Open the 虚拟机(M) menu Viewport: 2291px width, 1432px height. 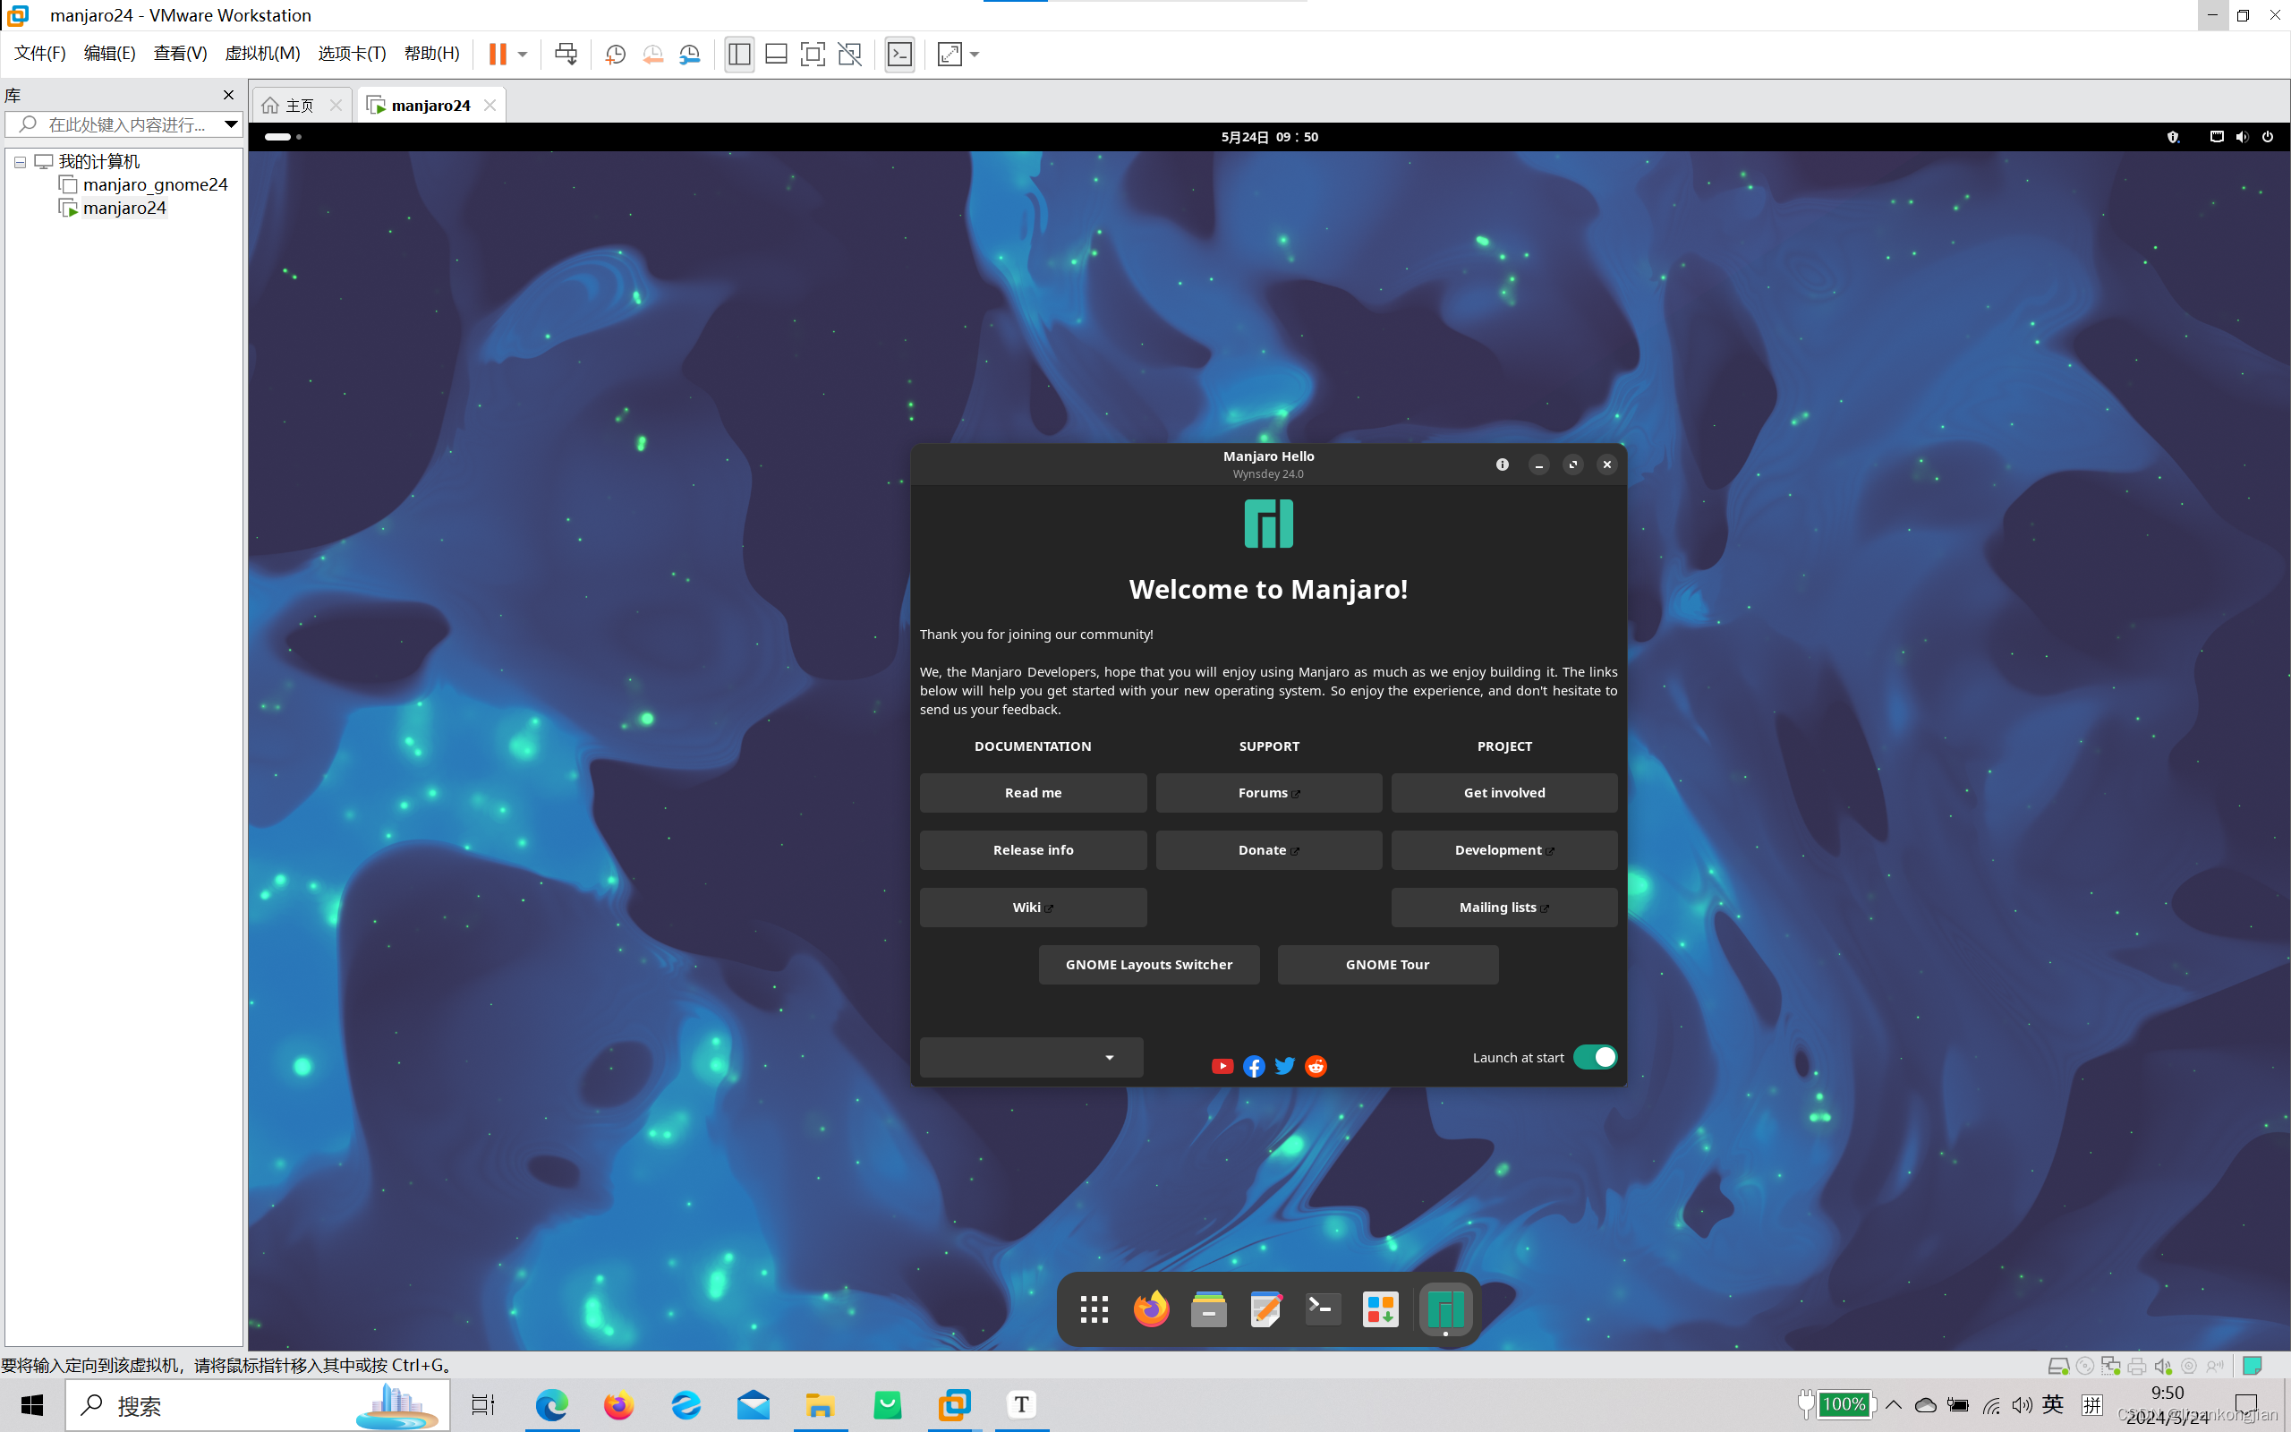pos(262,53)
